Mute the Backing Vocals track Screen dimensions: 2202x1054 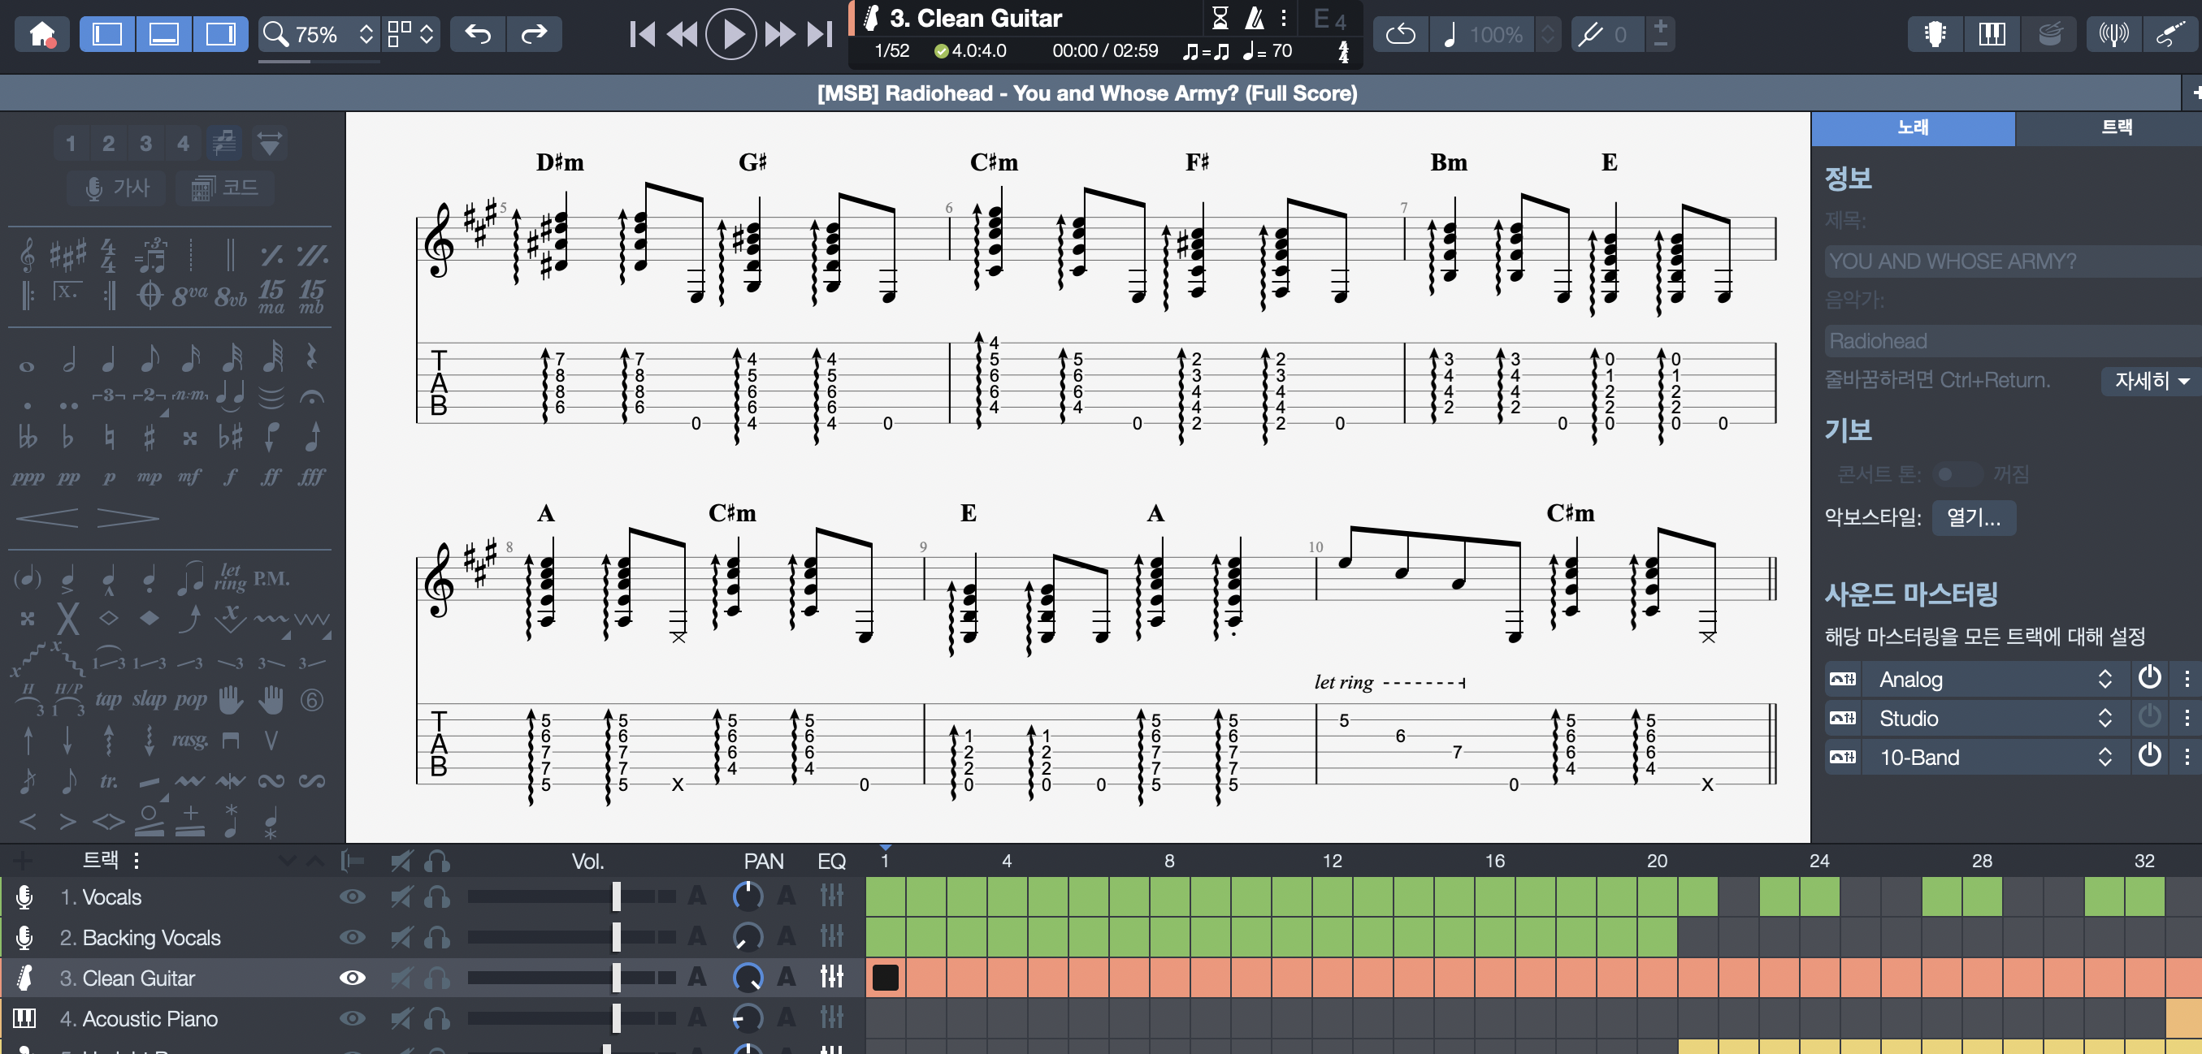pyautogui.click(x=399, y=937)
